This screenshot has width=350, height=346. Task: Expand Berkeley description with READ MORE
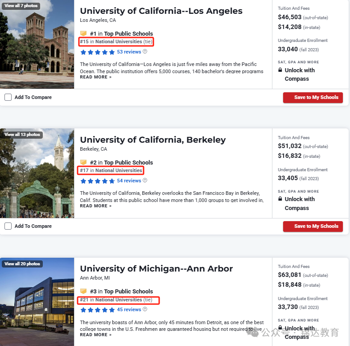96,206
